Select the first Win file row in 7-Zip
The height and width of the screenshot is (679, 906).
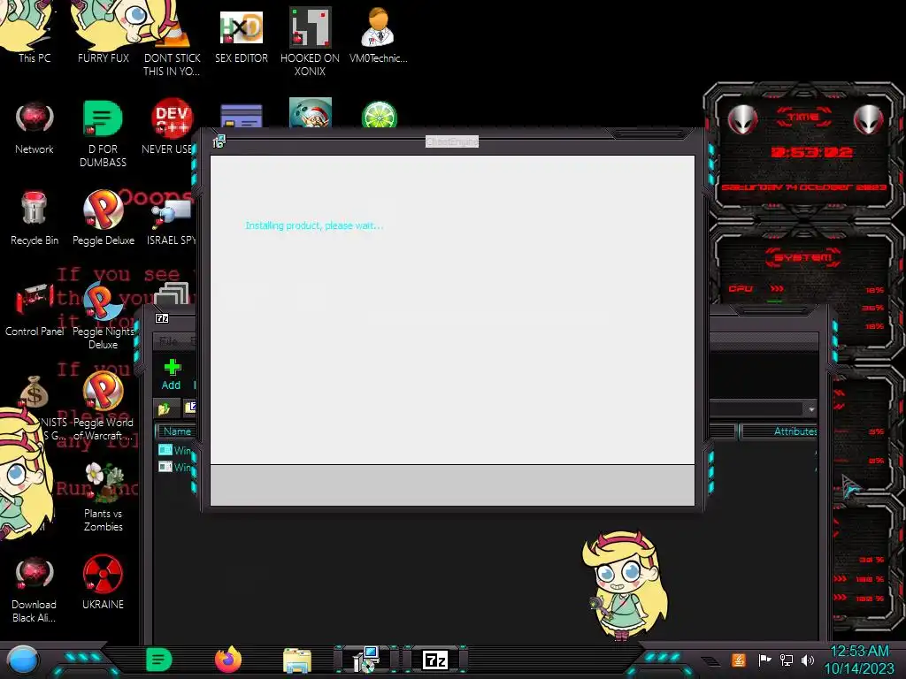pyautogui.click(x=175, y=450)
